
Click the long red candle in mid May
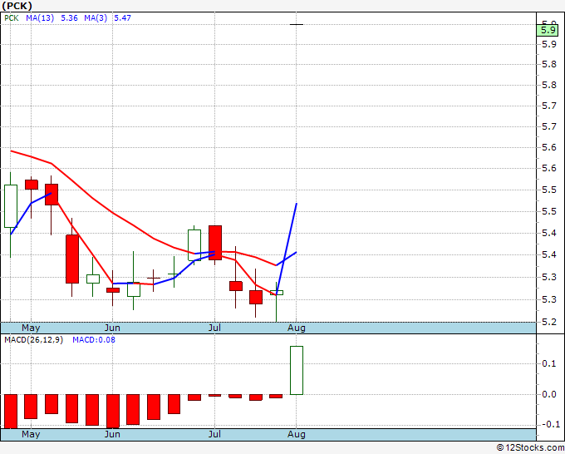coord(72,259)
